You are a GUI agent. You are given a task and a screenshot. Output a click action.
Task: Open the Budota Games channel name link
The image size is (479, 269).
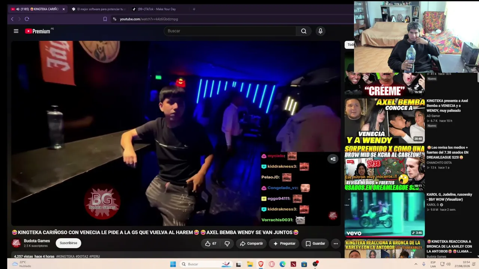coord(37,241)
